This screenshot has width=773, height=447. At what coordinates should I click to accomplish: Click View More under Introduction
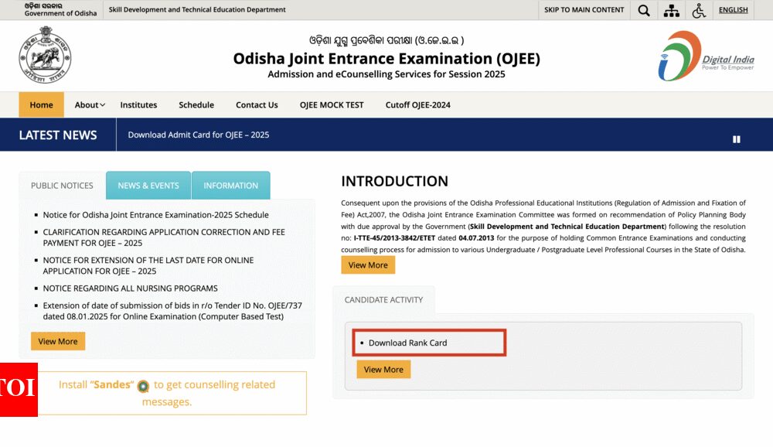(368, 265)
